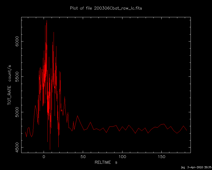
Task: Select the RELTIME s axis label
Action: 106,162
